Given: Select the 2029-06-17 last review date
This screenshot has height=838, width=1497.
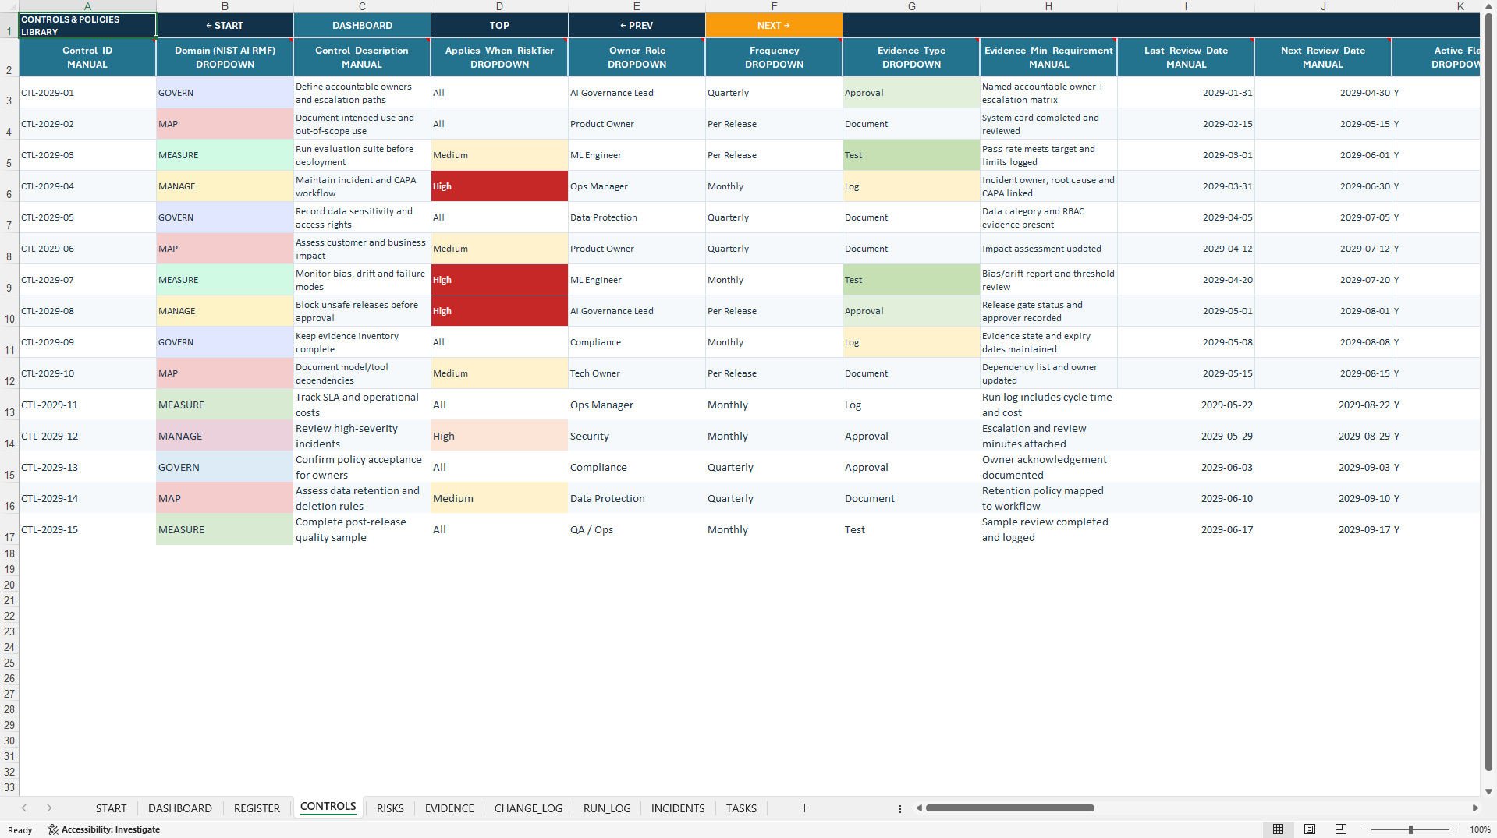Looking at the screenshot, I should click(1186, 529).
